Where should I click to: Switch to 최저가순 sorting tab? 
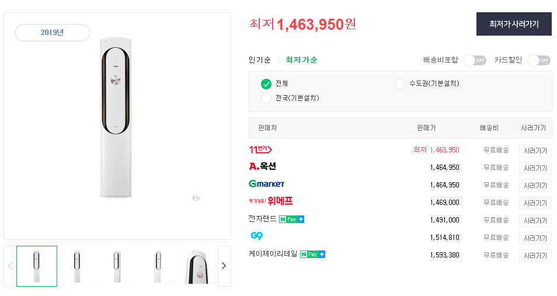pyautogui.click(x=301, y=60)
